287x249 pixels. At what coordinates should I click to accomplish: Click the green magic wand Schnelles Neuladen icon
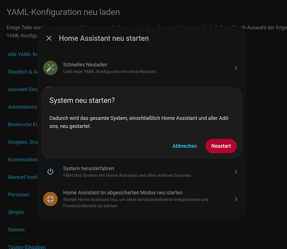click(x=50, y=68)
